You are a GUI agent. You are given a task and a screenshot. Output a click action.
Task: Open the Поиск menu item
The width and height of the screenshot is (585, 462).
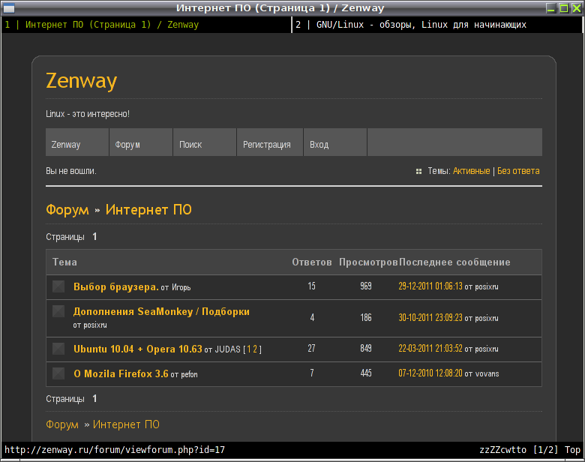click(x=205, y=142)
